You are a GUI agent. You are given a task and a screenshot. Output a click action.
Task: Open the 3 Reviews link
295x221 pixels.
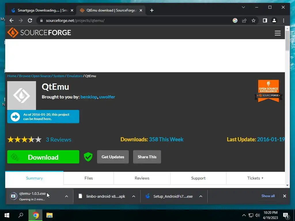(x=58, y=140)
